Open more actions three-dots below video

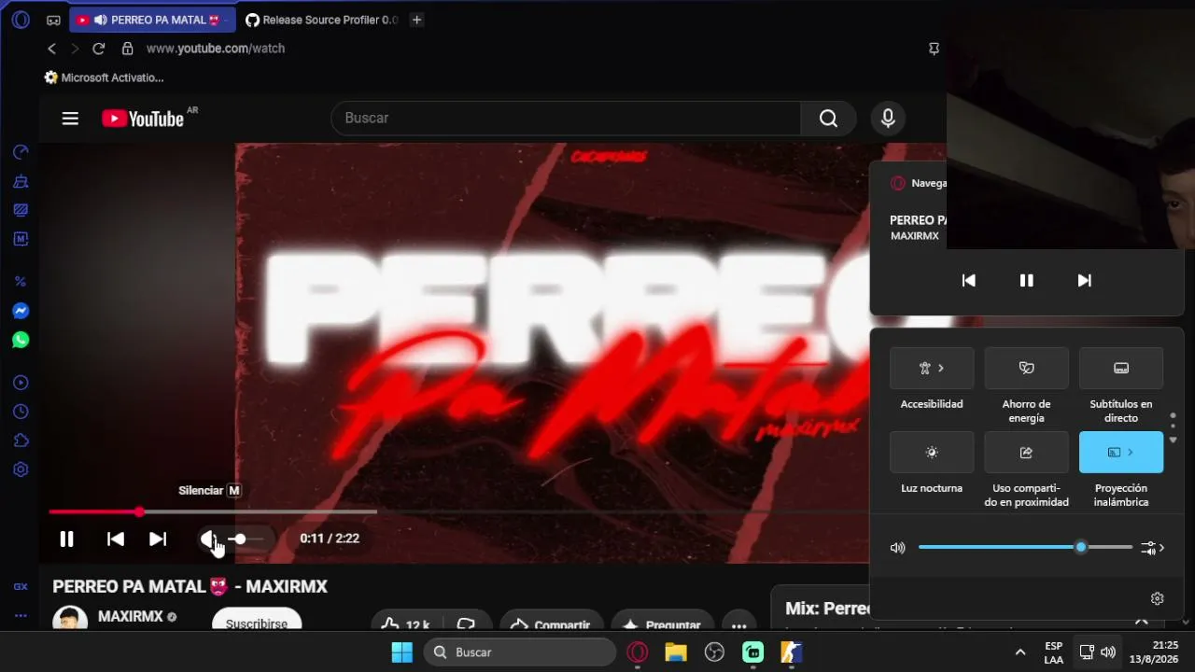[738, 623]
